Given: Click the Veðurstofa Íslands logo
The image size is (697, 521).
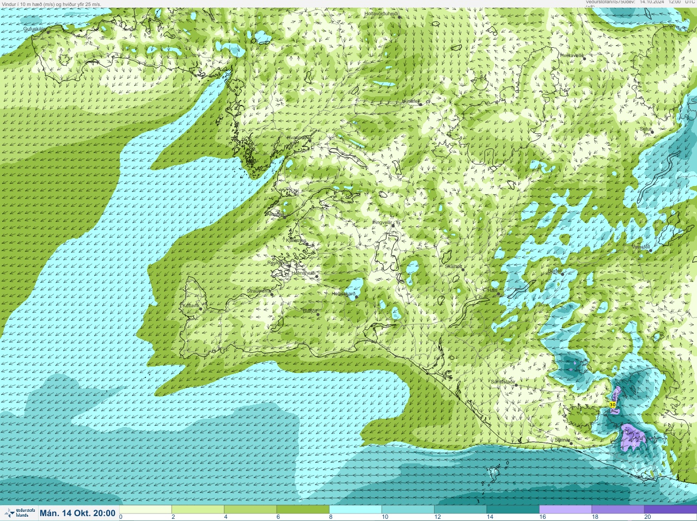Looking at the screenshot, I should click(x=19, y=513).
